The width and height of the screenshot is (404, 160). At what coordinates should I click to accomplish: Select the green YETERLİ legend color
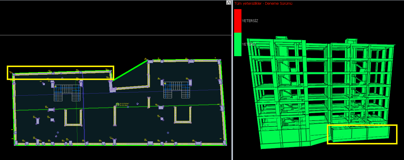point(238,44)
